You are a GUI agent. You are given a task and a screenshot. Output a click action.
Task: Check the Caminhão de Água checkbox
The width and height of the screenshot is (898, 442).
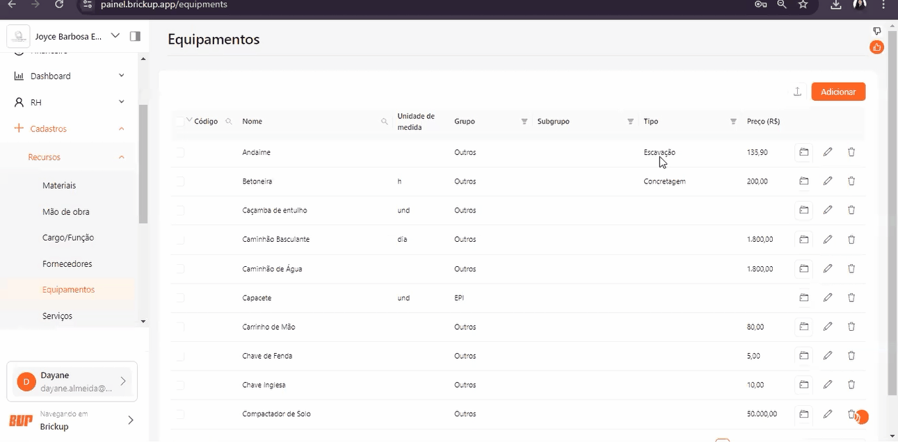coord(180,268)
